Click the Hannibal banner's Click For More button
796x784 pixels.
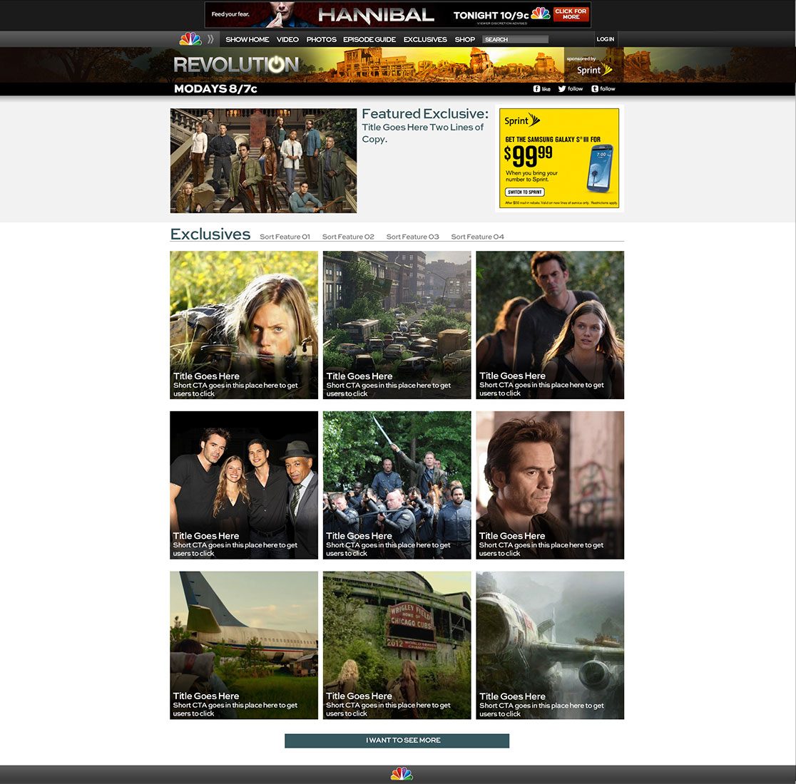click(571, 14)
